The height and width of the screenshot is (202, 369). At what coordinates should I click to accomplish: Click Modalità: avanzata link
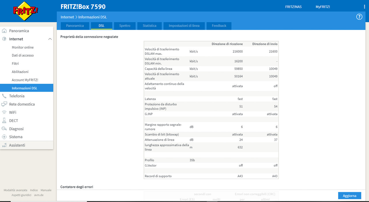coord(16,190)
